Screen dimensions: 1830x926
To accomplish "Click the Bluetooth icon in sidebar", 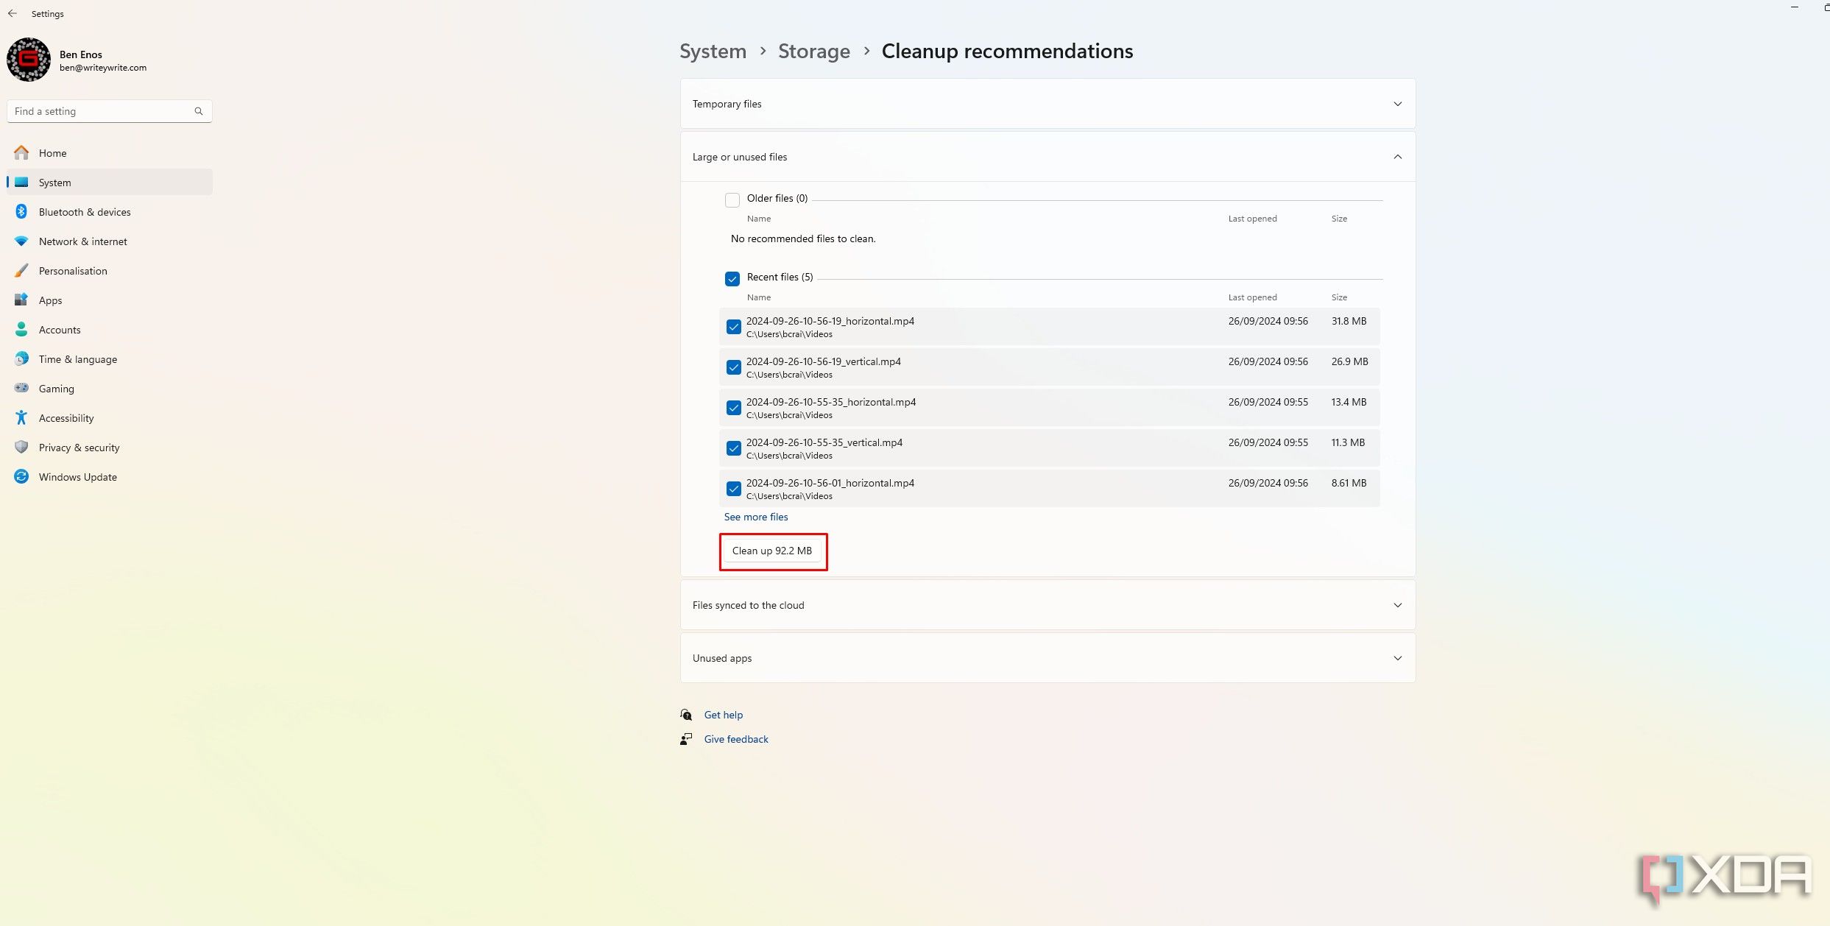I will [x=21, y=211].
